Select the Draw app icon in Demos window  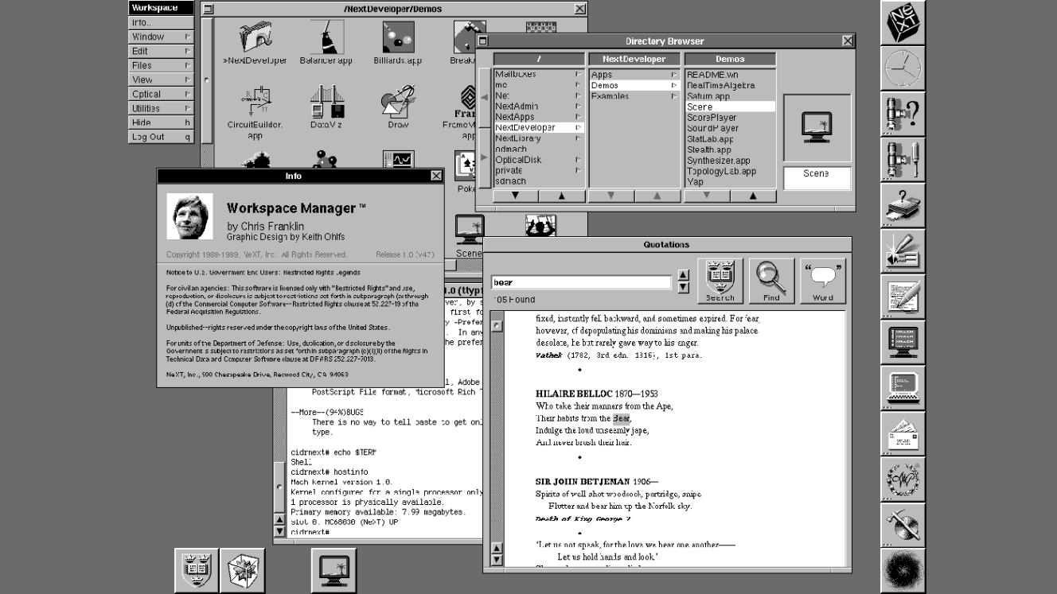coord(398,102)
